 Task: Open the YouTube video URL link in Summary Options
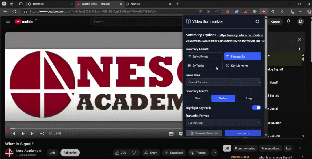tap(225, 38)
